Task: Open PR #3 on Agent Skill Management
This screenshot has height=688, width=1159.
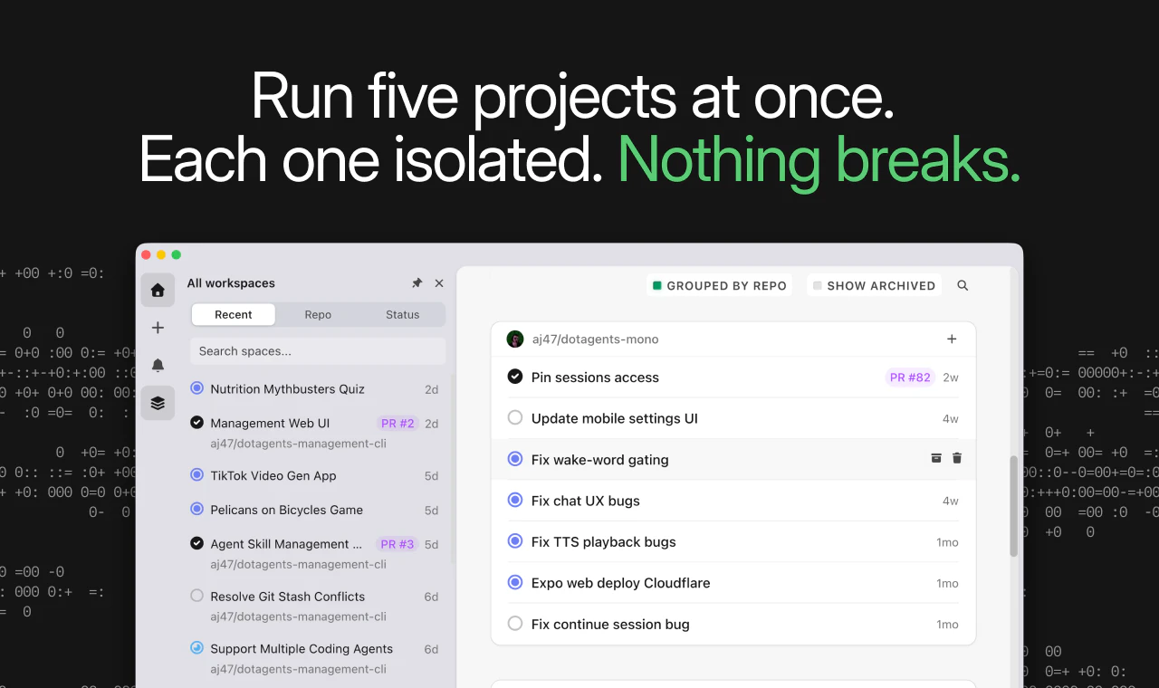Action: pos(398,544)
